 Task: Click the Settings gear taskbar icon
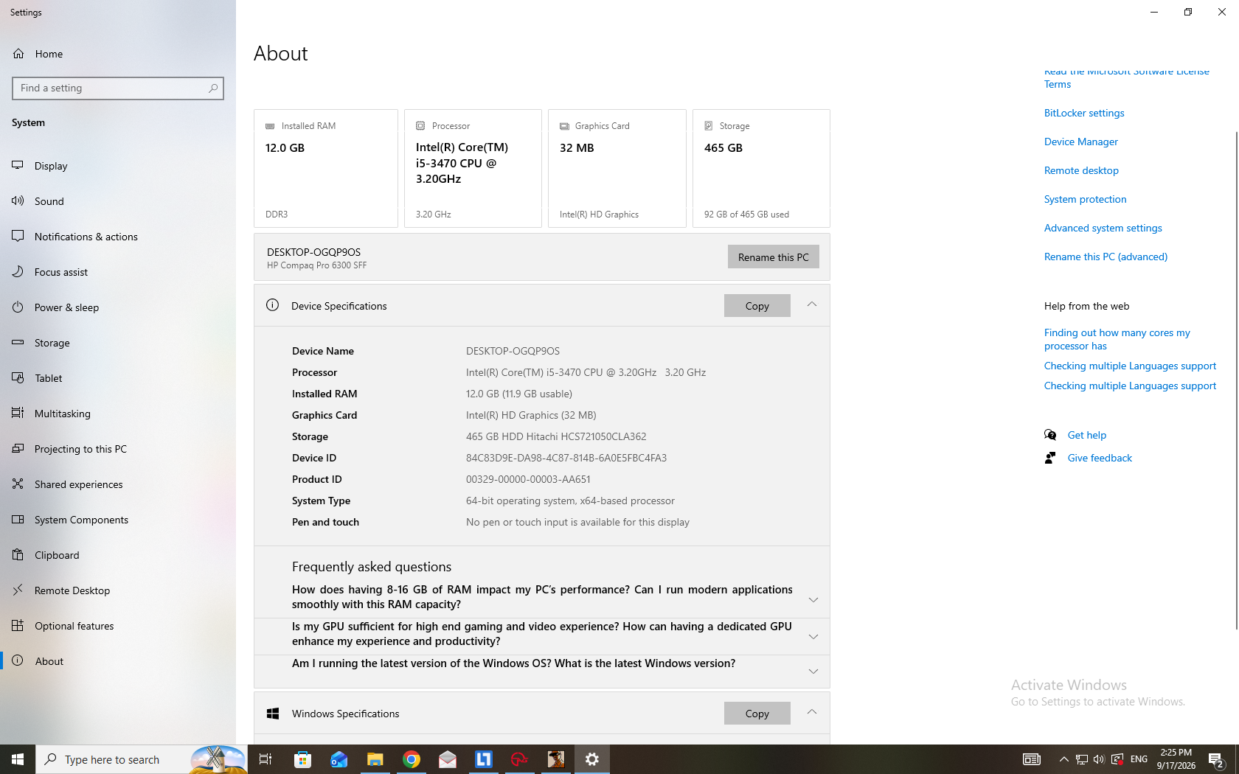tap(592, 759)
